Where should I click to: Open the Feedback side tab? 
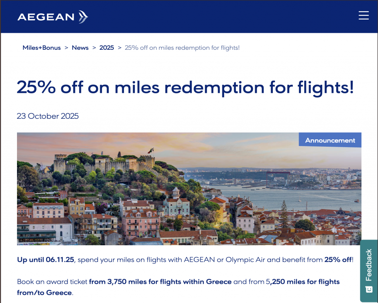point(369,265)
